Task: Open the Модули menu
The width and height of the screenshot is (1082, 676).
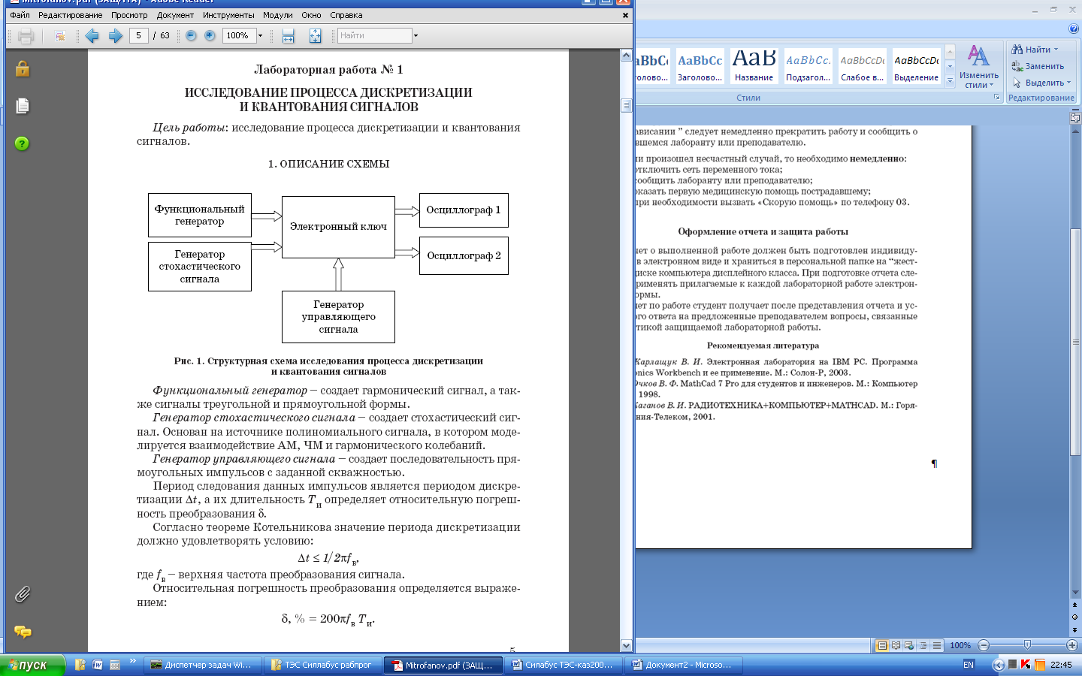Action: (x=278, y=15)
